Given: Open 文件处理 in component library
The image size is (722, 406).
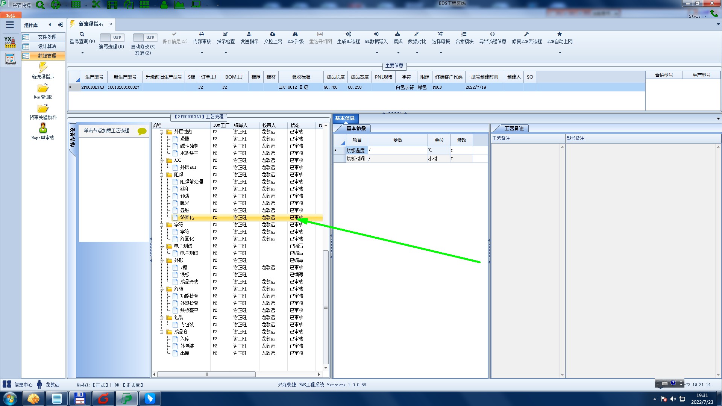Looking at the screenshot, I should point(43,37).
